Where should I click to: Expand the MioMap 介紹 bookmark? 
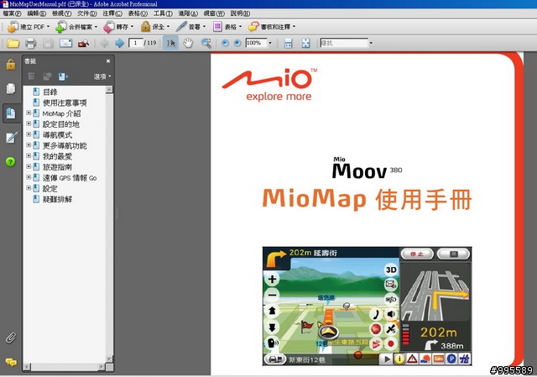point(29,113)
